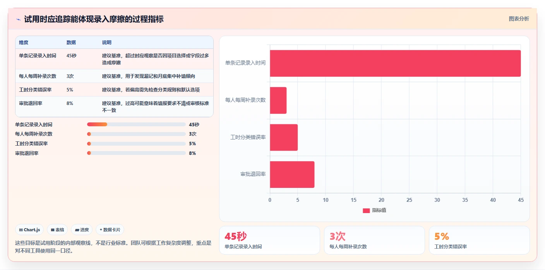Image resolution: width=545 pixels, height=270 pixels.
Task: Click the description about 月底集中补填倾向
Action: coord(149,76)
